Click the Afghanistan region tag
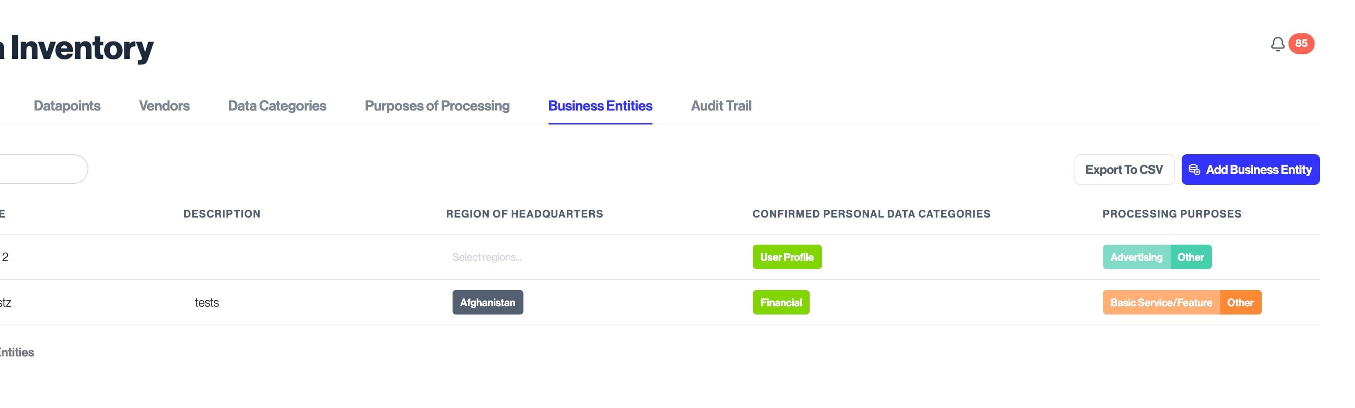The height and width of the screenshot is (408, 1355). [487, 302]
